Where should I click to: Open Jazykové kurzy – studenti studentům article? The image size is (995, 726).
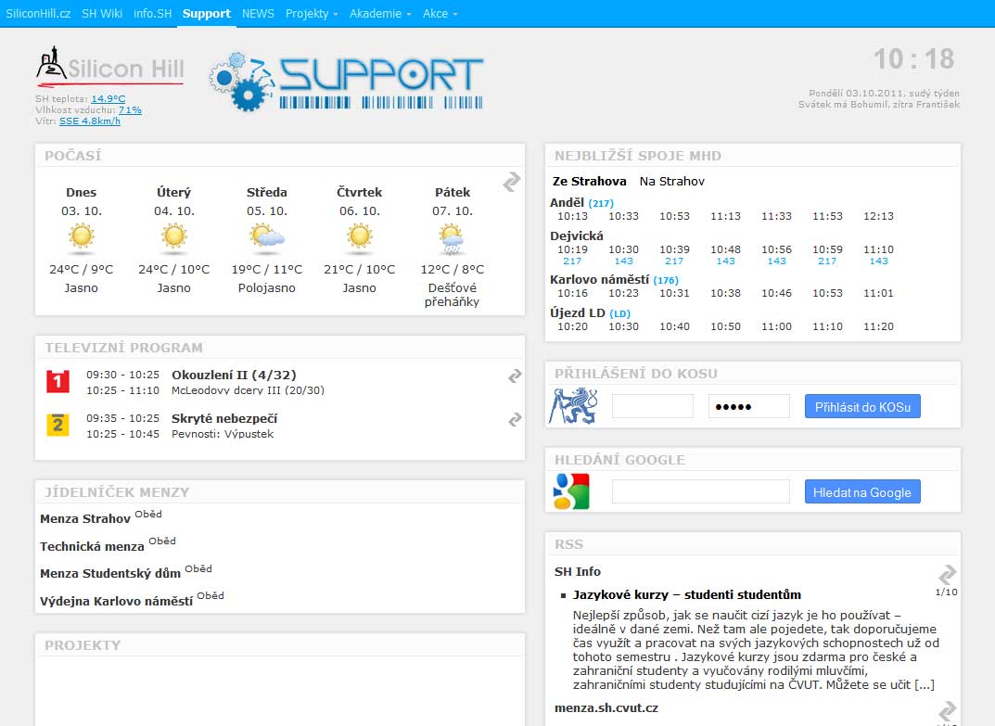click(686, 594)
